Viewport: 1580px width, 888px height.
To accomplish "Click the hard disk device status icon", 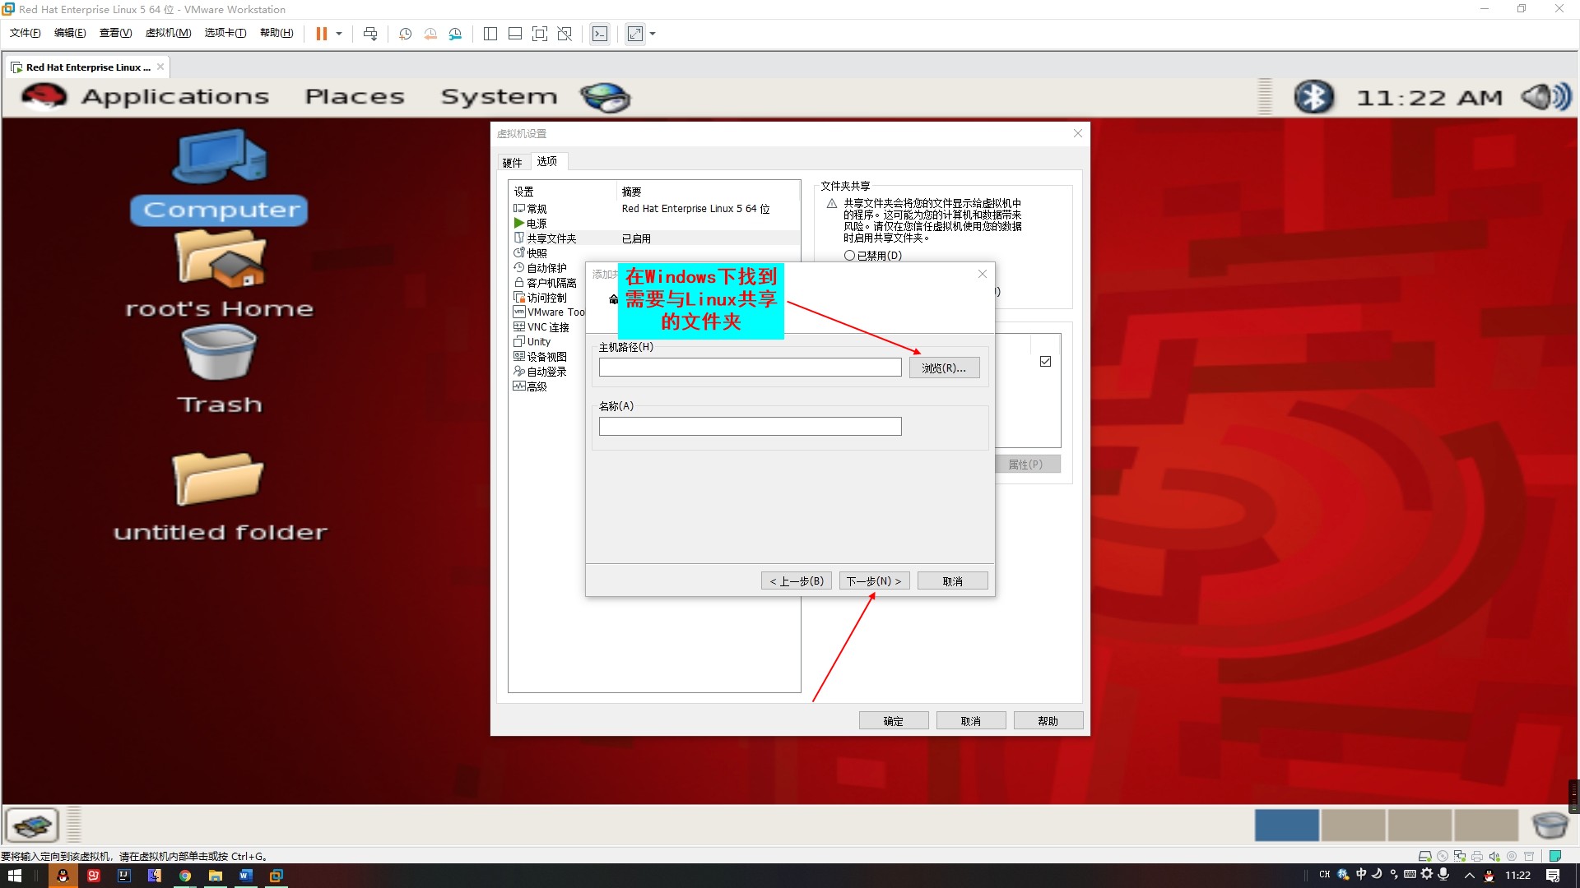I will (x=1424, y=856).
